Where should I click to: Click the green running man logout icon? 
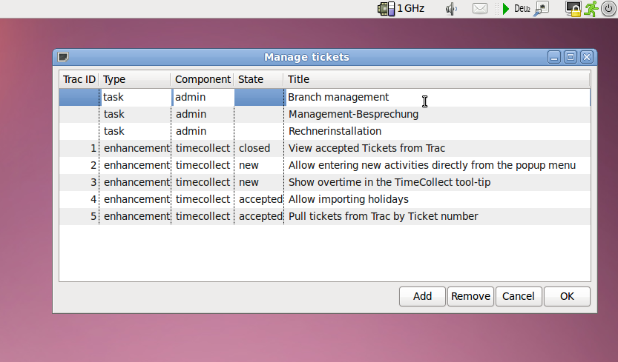pos(591,9)
